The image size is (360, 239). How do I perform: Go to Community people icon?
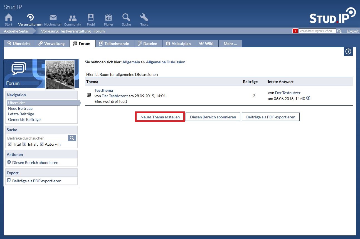click(73, 18)
